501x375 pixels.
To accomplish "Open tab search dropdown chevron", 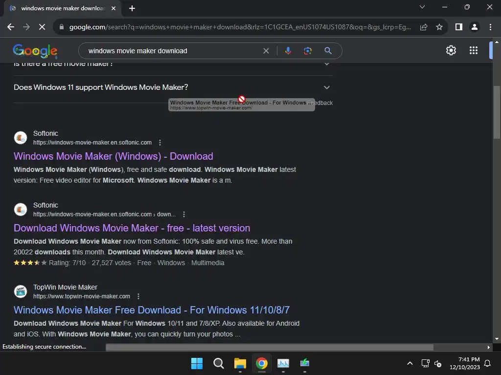I will click(422, 7).
